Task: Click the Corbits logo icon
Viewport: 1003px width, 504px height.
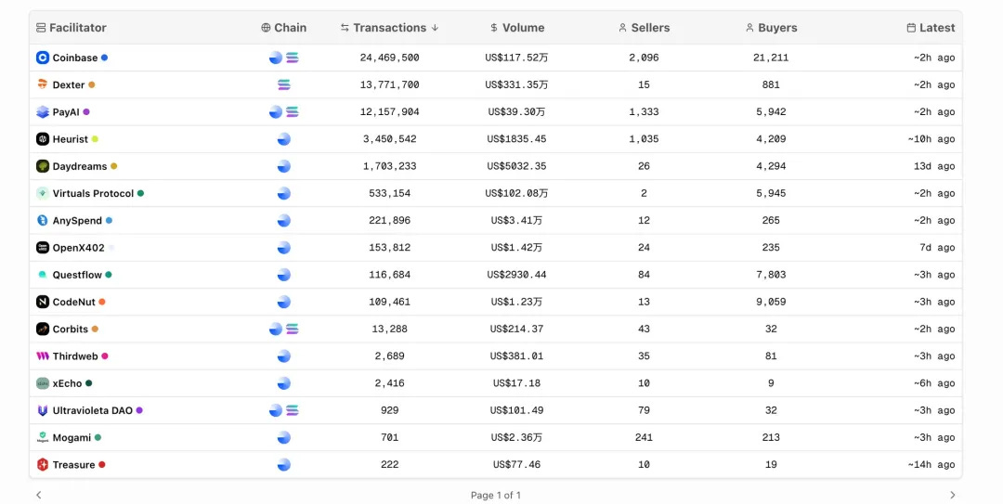Action: tap(42, 329)
